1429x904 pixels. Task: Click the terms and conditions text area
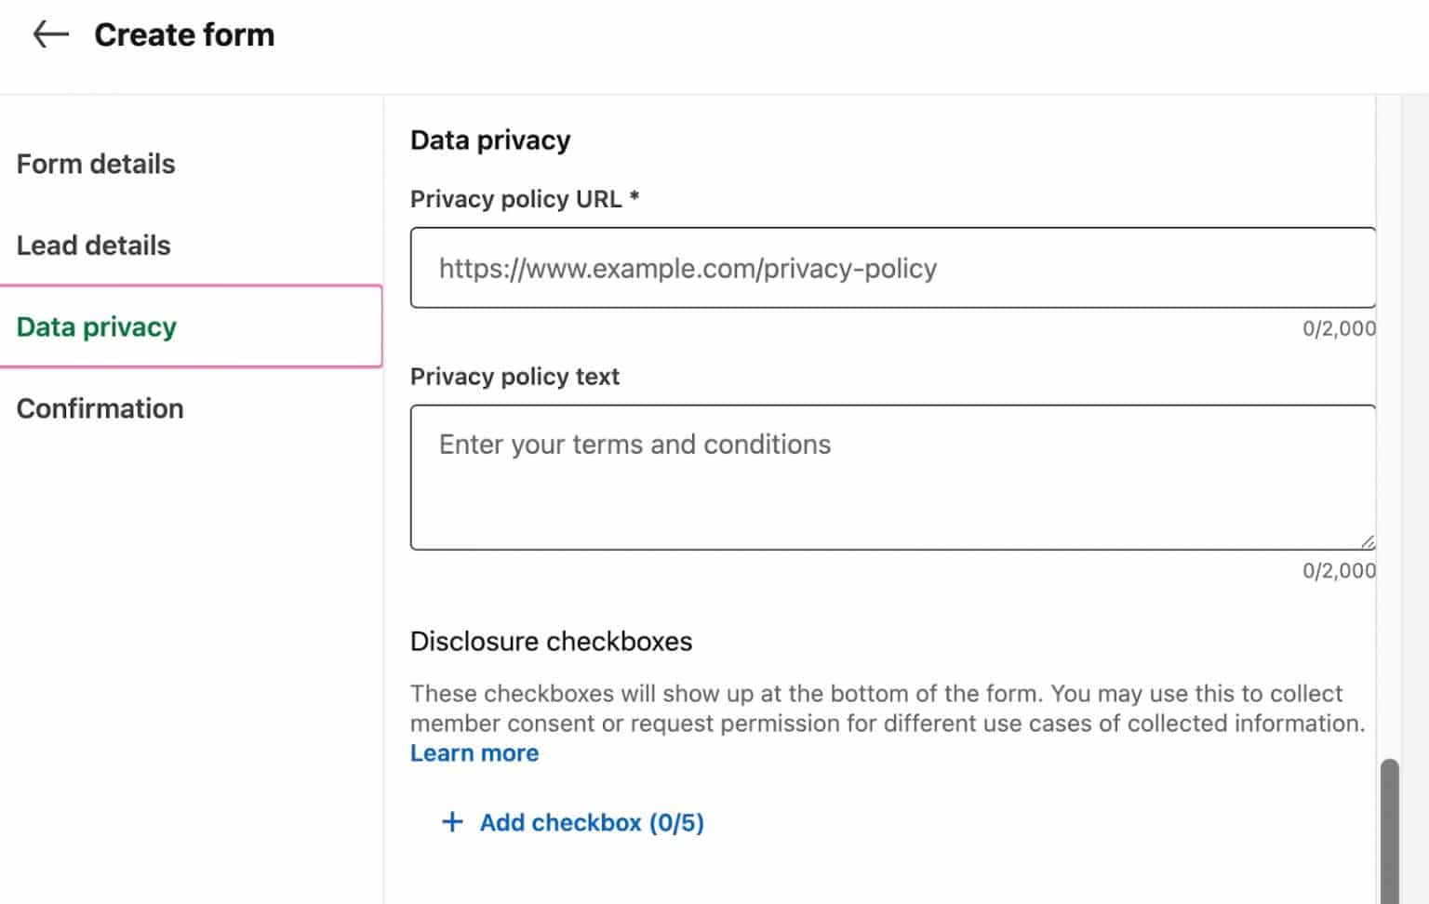[892, 476]
